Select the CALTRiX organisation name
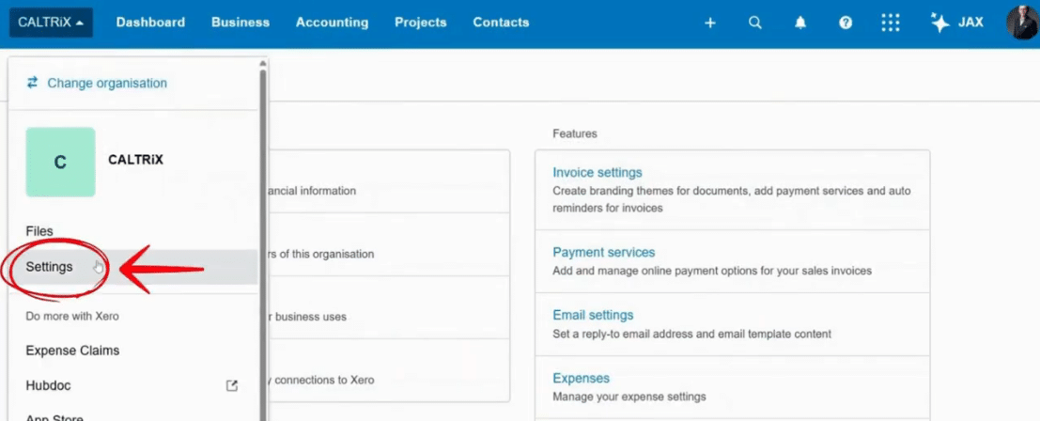1040x421 pixels. click(135, 160)
